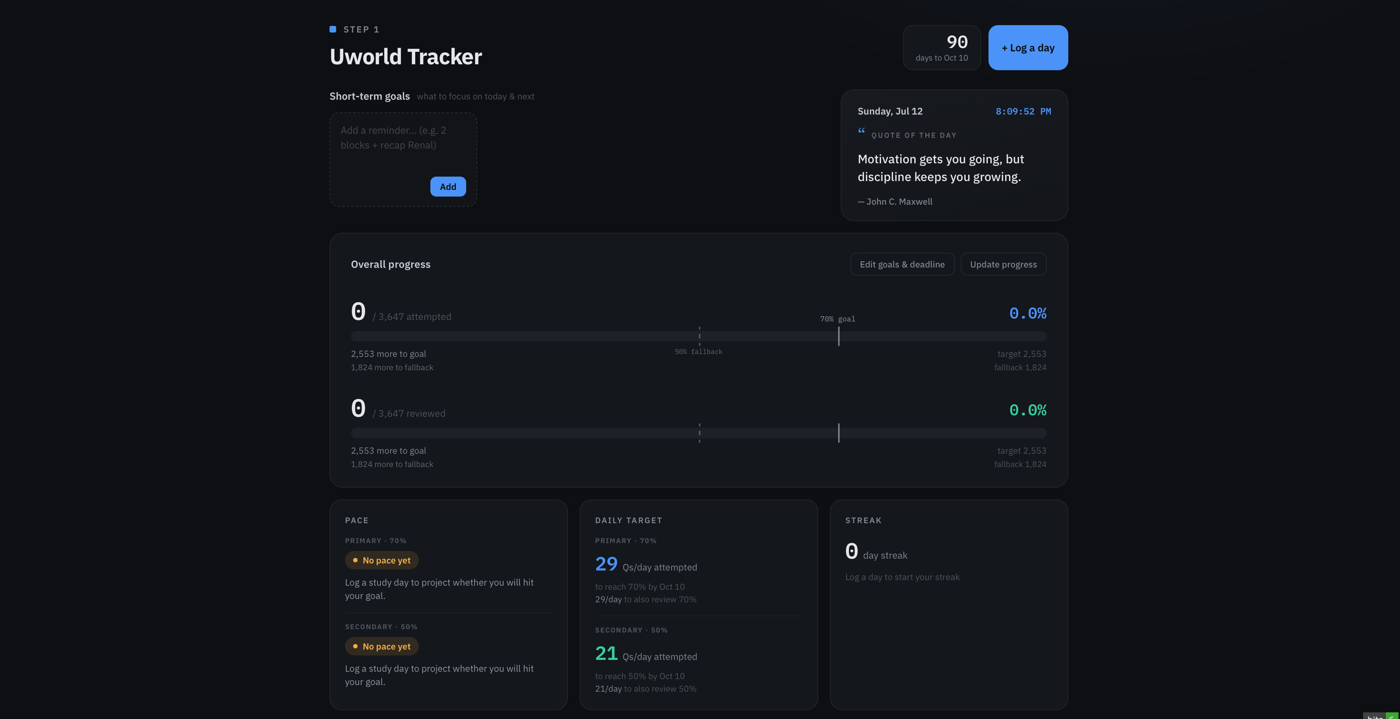Click the 'PACE' card header
Viewport: 1400px width, 719px height.
click(x=356, y=521)
